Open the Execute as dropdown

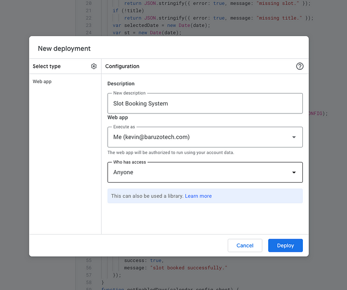pyautogui.click(x=205, y=137)
